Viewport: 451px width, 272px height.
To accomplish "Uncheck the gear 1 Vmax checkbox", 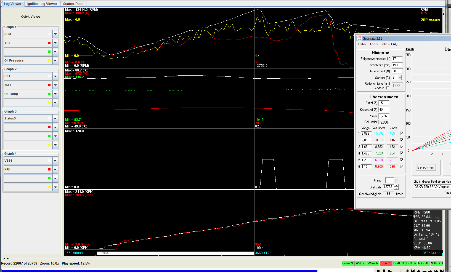I will [402, 133].
